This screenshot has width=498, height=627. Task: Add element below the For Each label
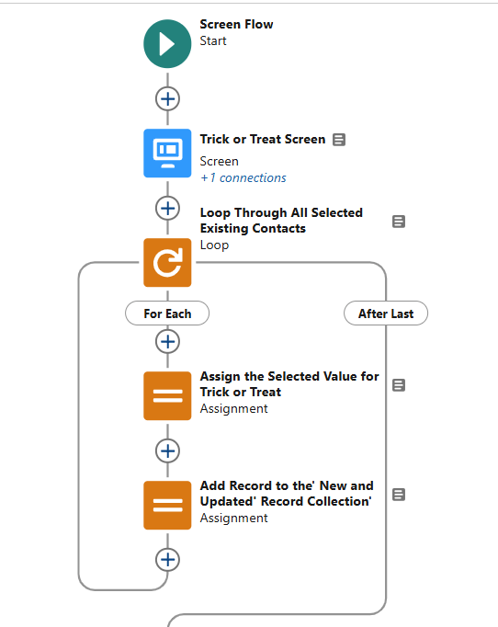click(x=167, y=341)
